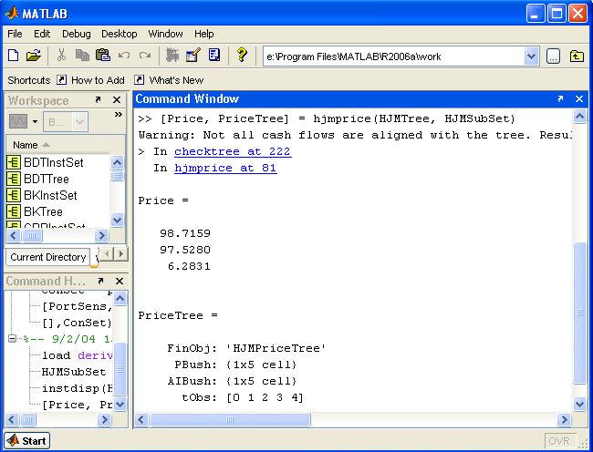593x452 pixels.
Task: Open the Debug menu
Action: 77,34
